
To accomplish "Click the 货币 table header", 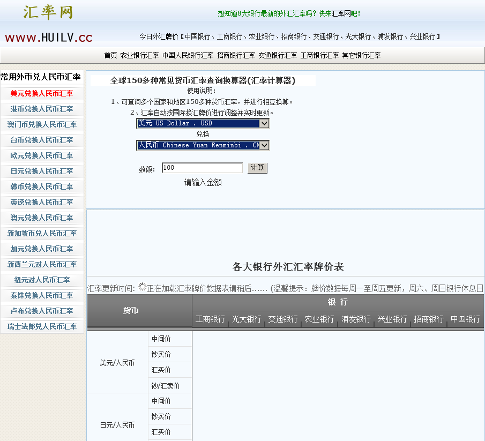I will point(131,310).
